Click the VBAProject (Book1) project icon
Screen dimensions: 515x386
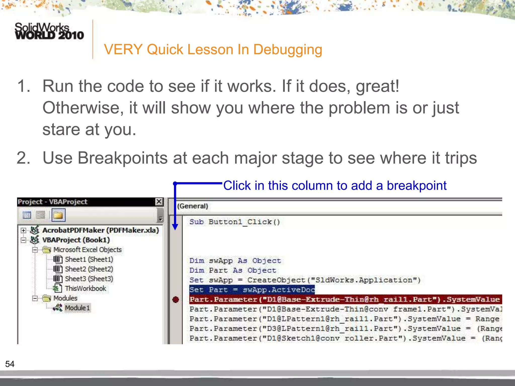[x=35, y=240]
